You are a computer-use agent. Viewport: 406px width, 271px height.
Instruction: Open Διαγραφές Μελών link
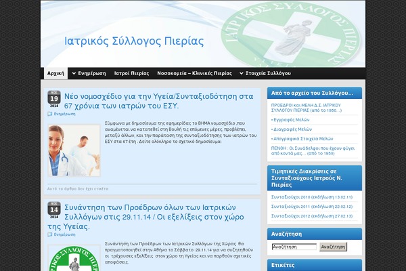coord(292,129)
